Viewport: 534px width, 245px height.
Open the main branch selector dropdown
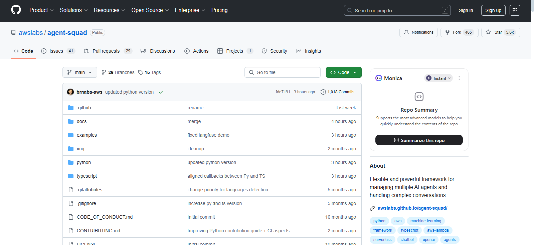click(80, 72)
